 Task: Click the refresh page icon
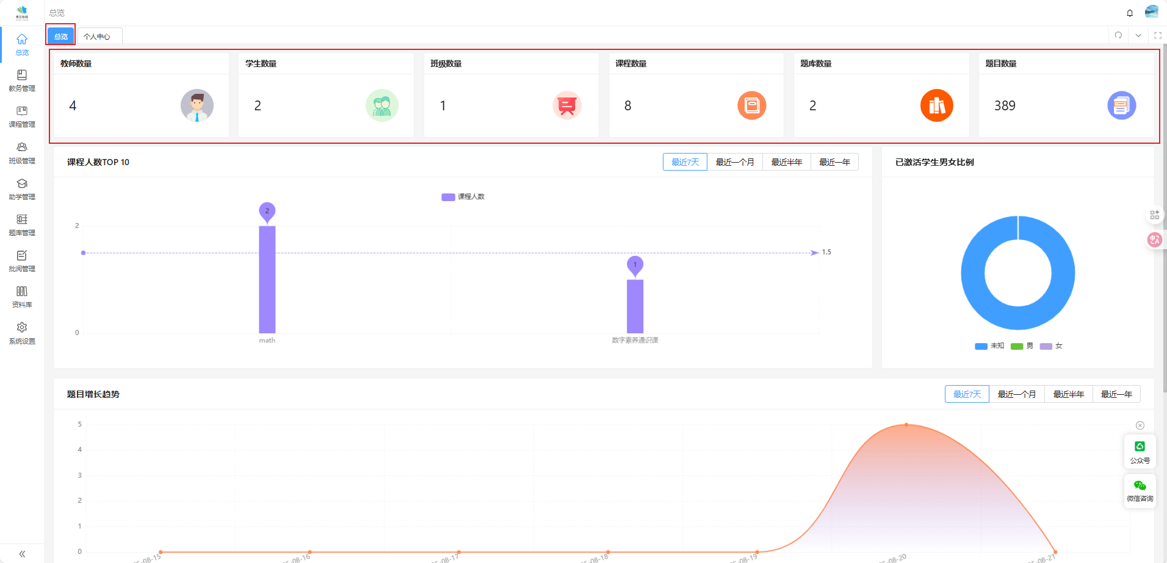[1118, 35]
